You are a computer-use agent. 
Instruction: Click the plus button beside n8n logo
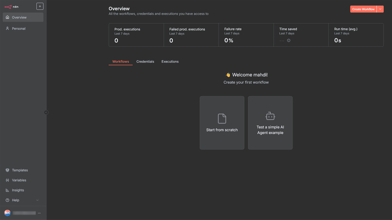[x=40, y=6]
